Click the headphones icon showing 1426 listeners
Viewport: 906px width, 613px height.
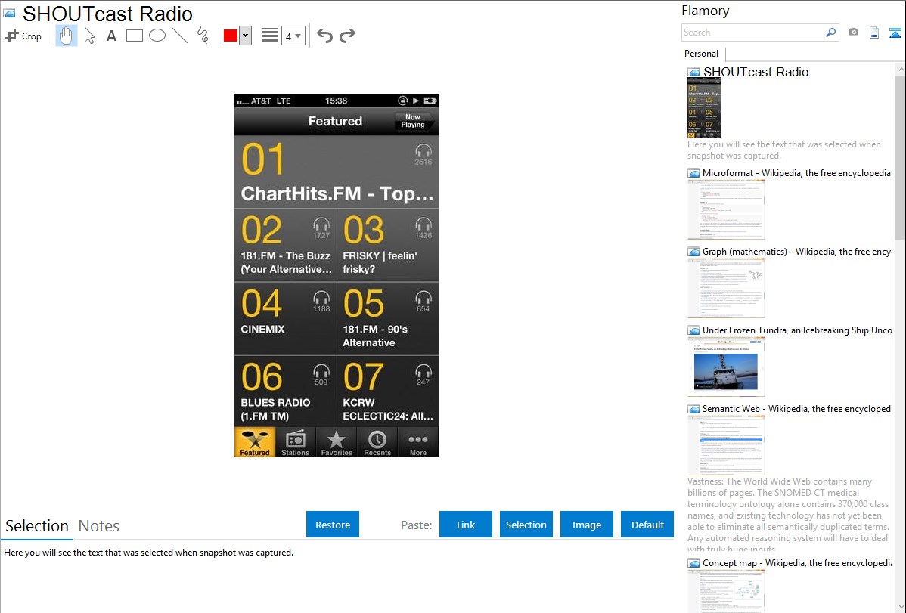[x=424, y=224]
